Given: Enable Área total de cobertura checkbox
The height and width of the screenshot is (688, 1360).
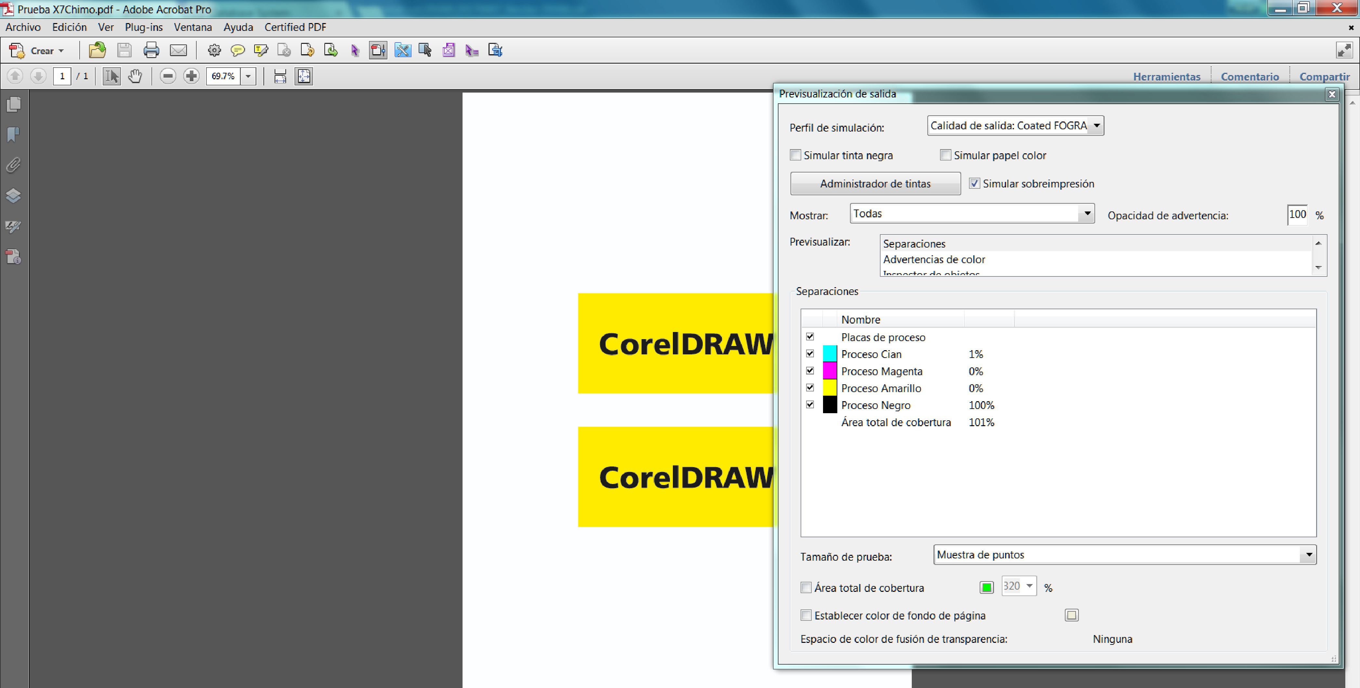Looking at the screenshot, I should [x=806, y=588].
